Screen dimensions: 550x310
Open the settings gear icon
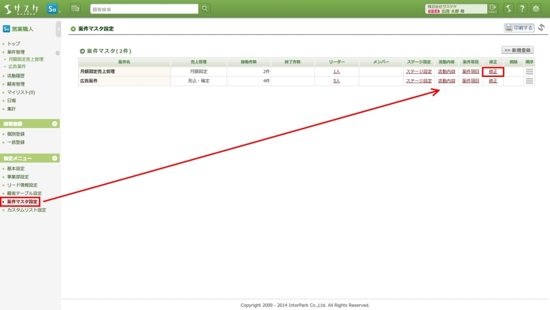click(536, 9)
